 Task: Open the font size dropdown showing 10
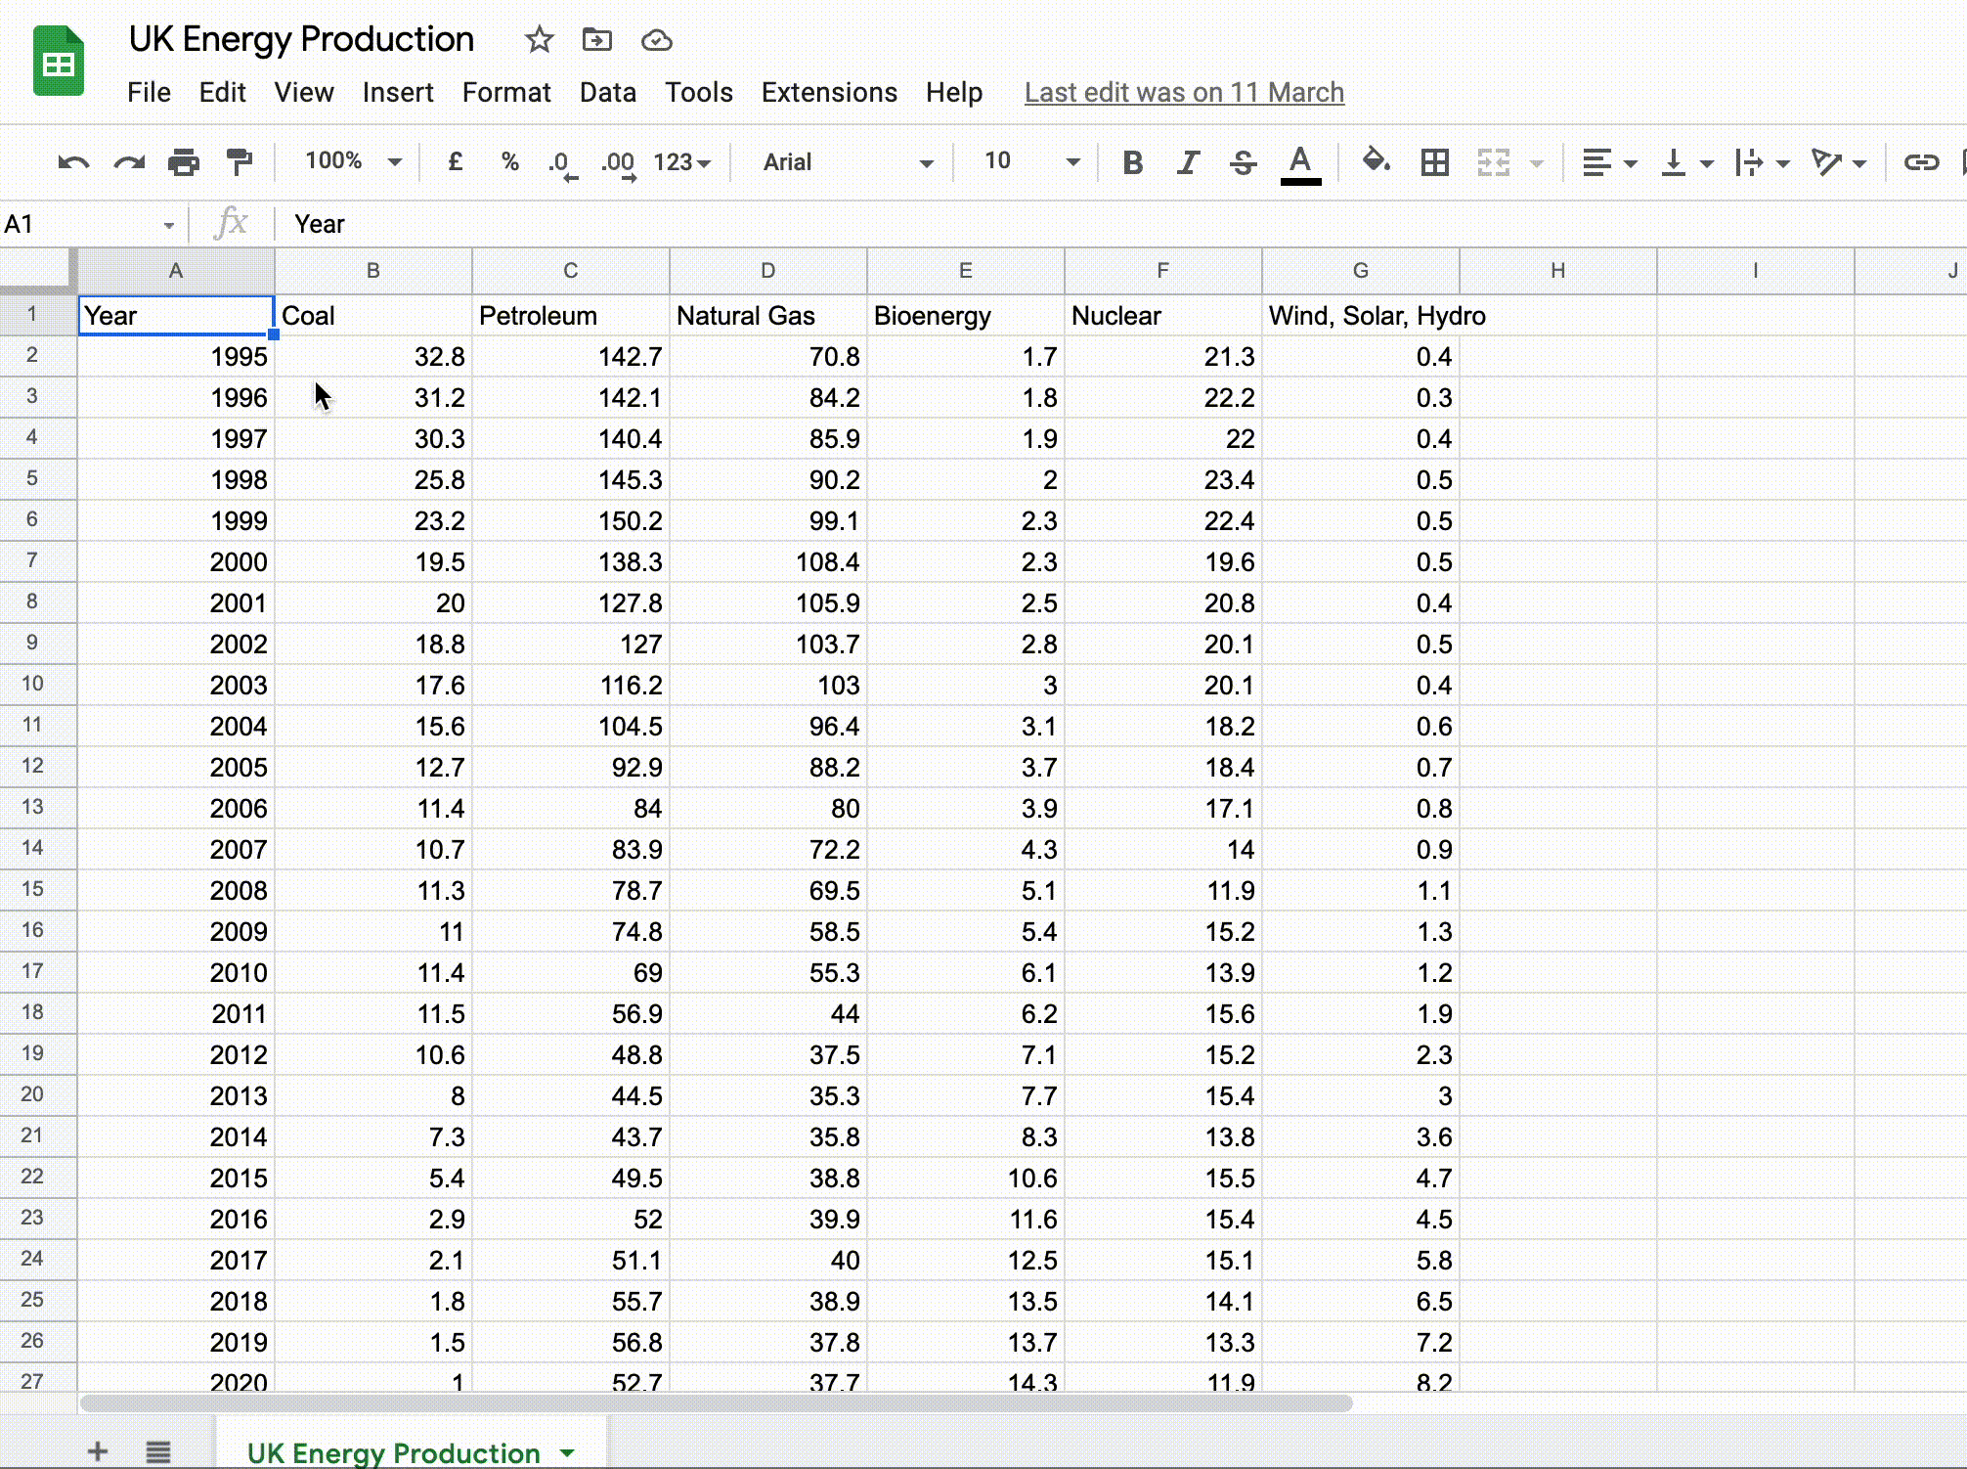tap(1030, 161)
